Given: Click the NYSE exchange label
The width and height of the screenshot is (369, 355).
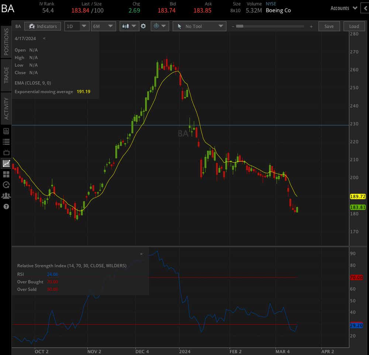Looking at the screenshot, I should (x=271, y=4).
